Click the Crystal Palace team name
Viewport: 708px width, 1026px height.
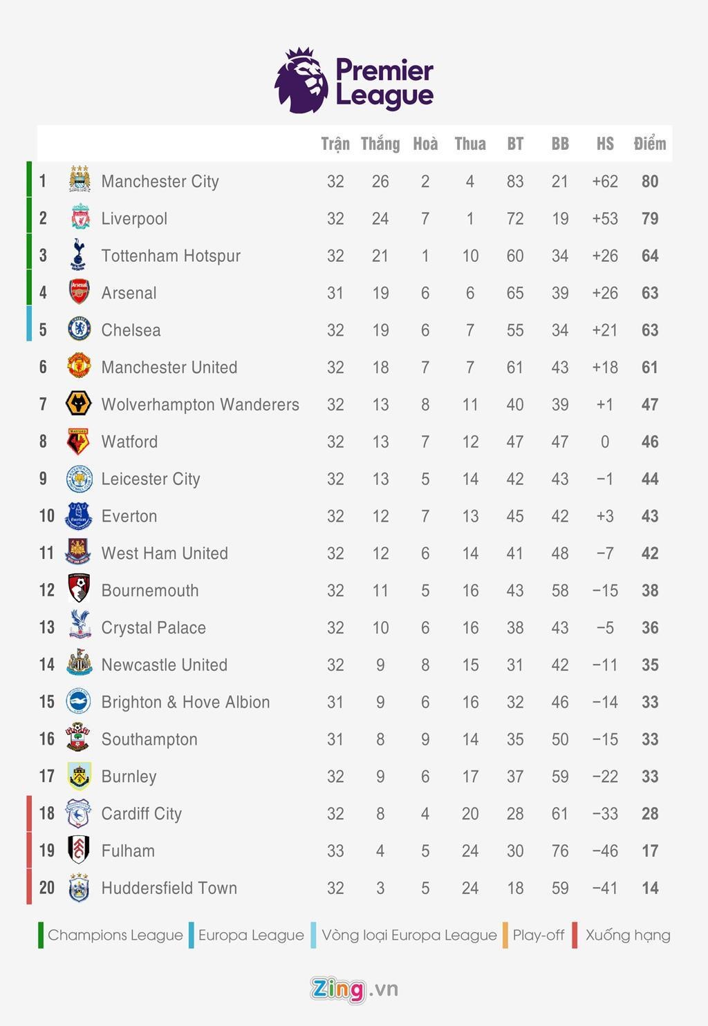point(153,627)
